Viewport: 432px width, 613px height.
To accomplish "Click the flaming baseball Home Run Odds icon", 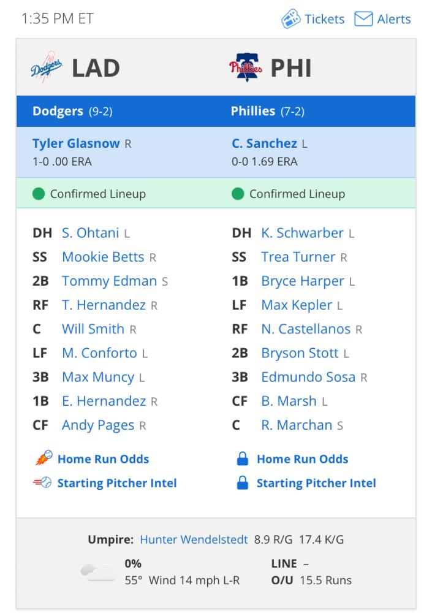I will click(x=44, y=458).
